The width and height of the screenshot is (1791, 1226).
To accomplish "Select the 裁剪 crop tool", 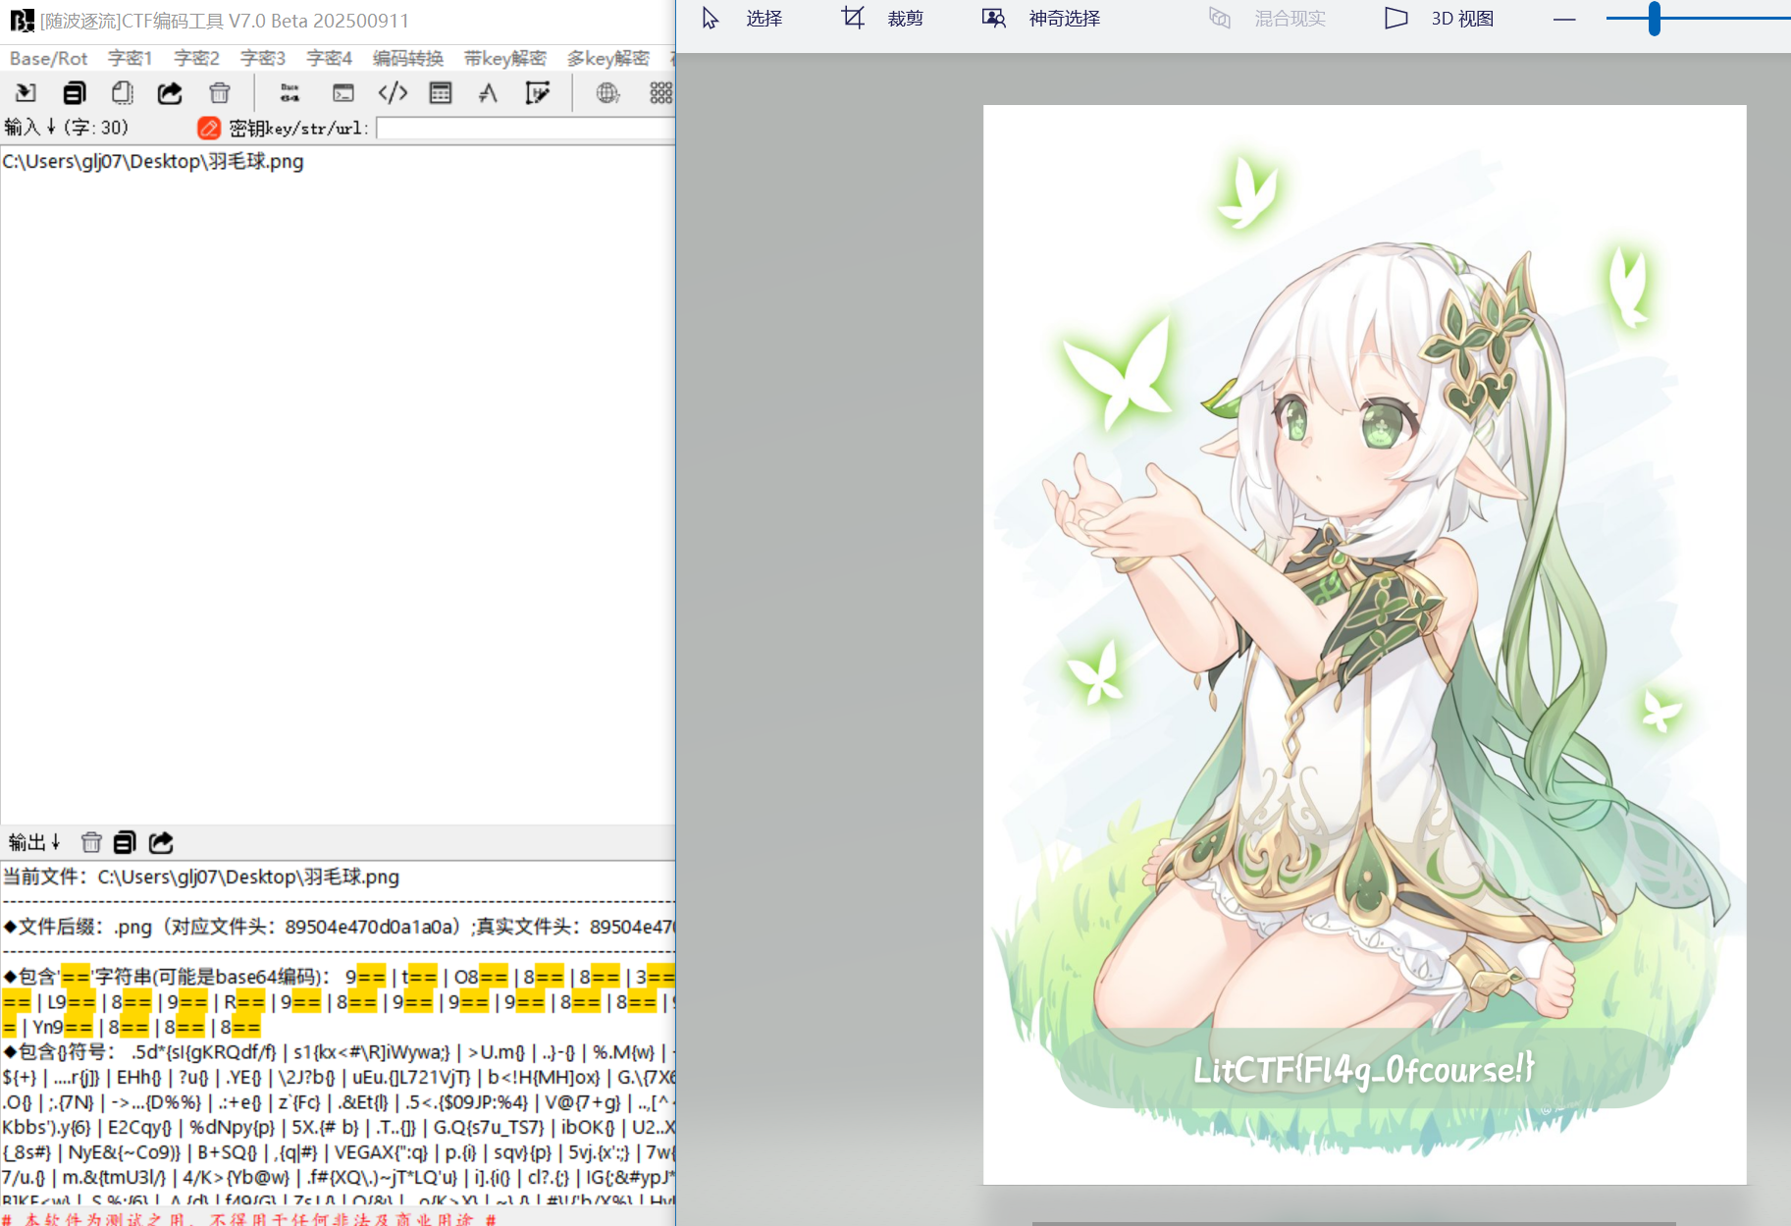I will pos(882,19).
